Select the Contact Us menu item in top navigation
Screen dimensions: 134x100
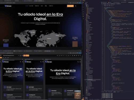(51, 6)
